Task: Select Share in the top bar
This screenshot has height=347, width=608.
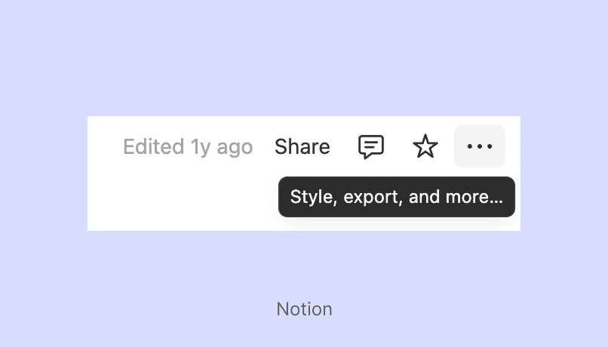Action: pyautogui.click(x=302, y=146)
